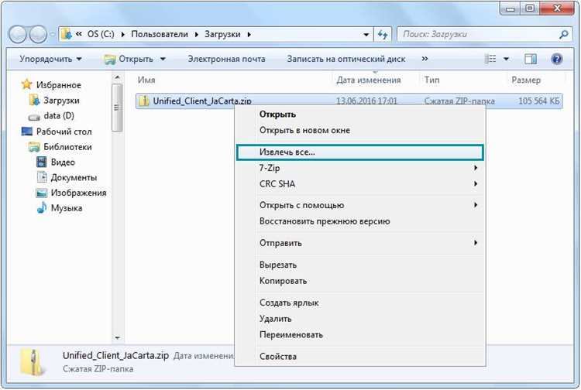Click the large zip thumbnail in details pane
Screen dimensions: 581x390
(34, 364)
